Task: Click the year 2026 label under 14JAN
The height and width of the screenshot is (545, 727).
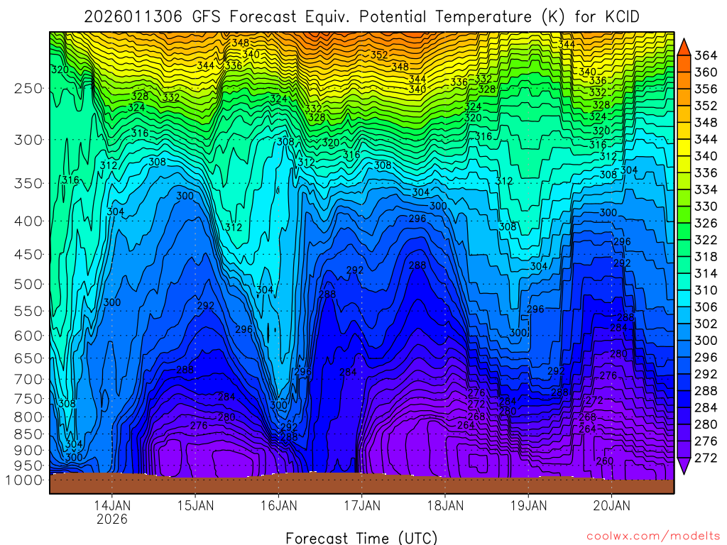Action: [111, 519]
